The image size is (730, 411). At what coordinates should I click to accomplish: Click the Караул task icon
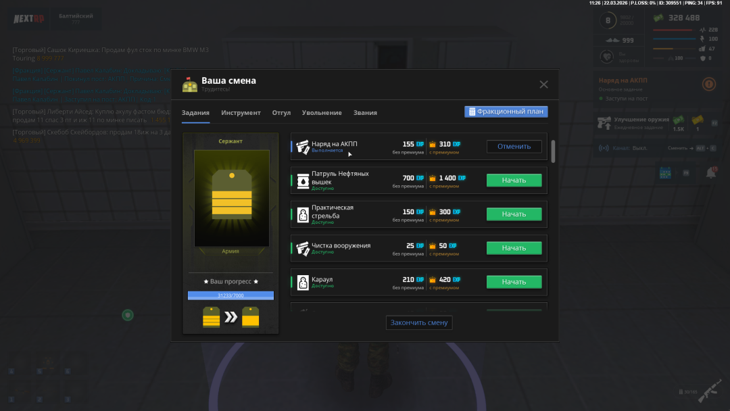tap(303, 282)
